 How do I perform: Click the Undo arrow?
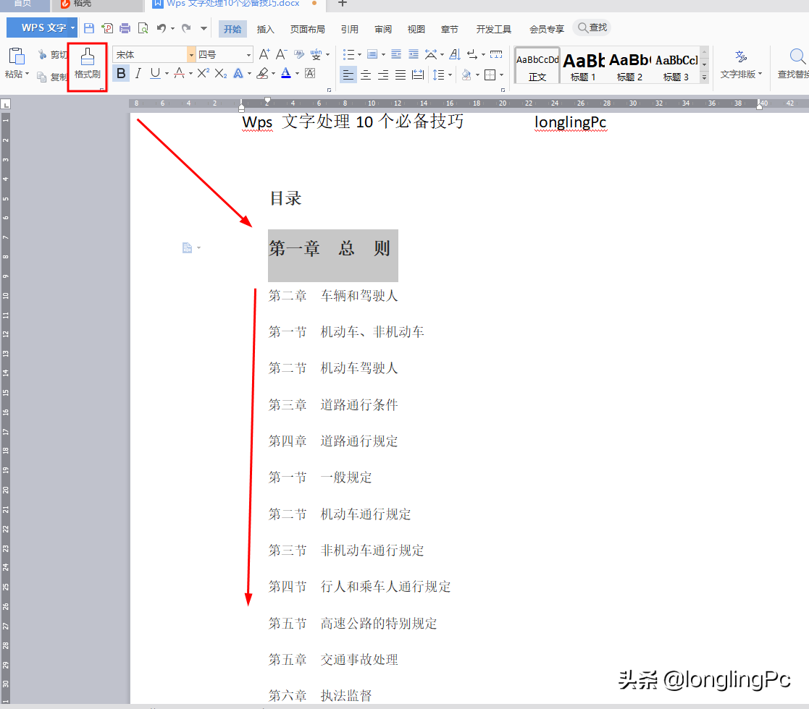(162, 28)
